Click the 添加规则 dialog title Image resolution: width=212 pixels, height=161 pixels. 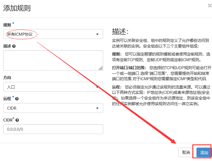17,8
